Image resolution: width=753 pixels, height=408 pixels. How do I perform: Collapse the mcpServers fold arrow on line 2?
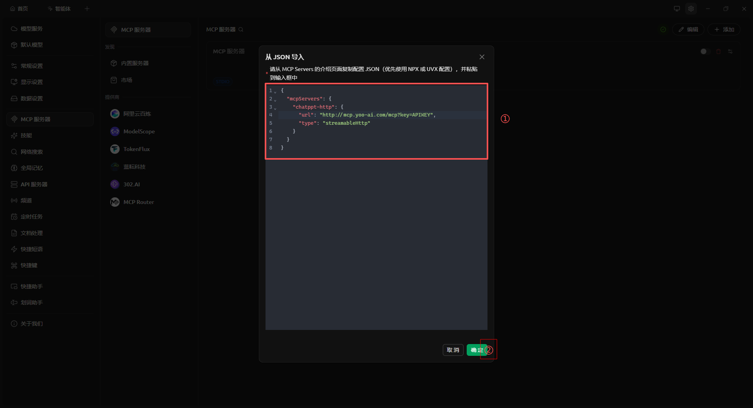[x=275, y=100]
